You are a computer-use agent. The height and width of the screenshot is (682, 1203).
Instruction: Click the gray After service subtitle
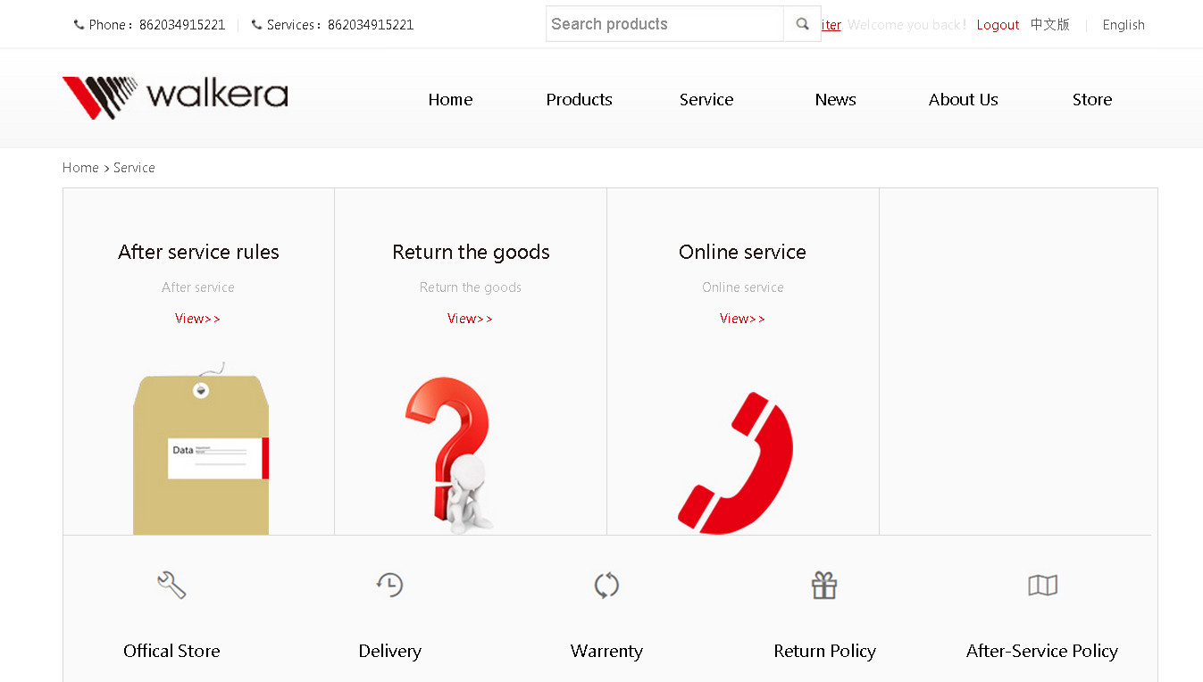198,287
